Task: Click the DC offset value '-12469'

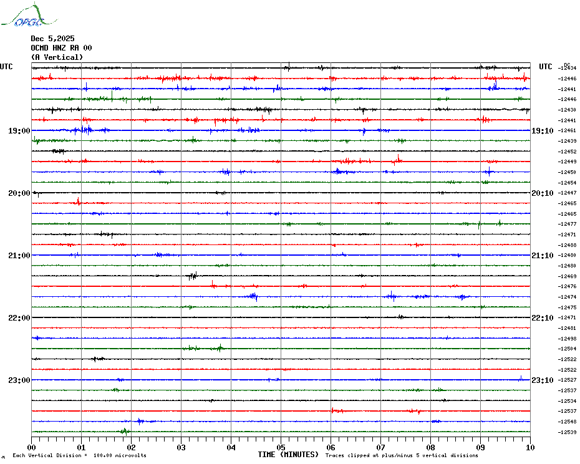Action: pos(567,276)
